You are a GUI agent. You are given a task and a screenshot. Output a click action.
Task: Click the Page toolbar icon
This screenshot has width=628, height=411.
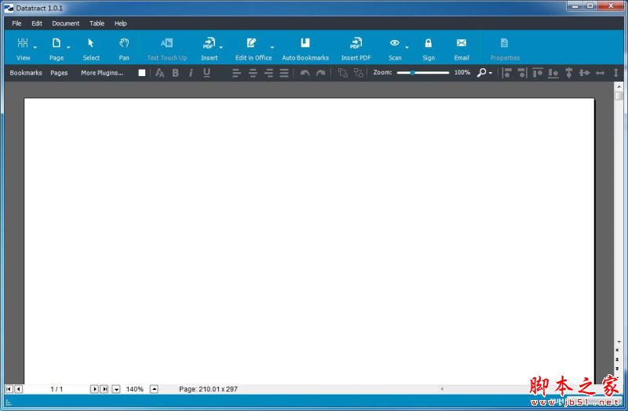tap(56, 43)
